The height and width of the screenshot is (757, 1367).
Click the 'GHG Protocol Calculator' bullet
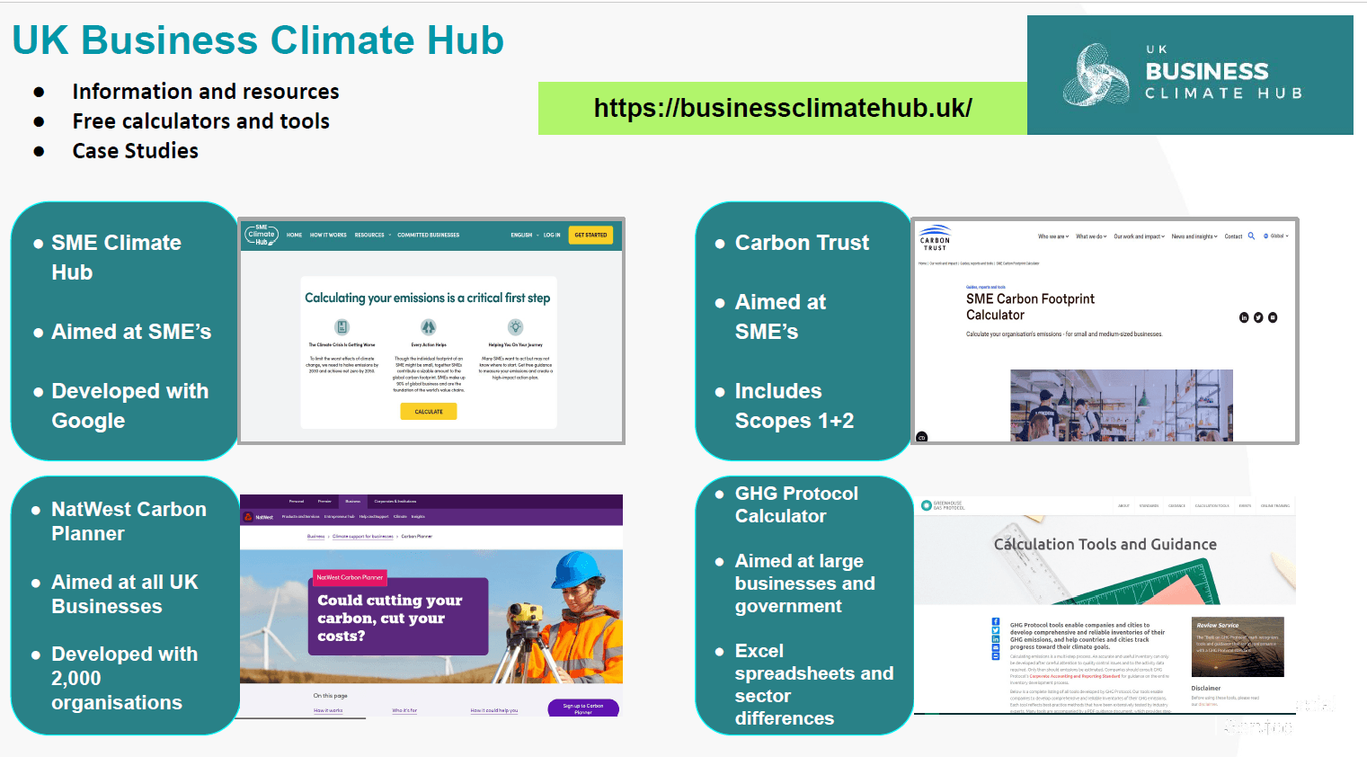(796, 504)
